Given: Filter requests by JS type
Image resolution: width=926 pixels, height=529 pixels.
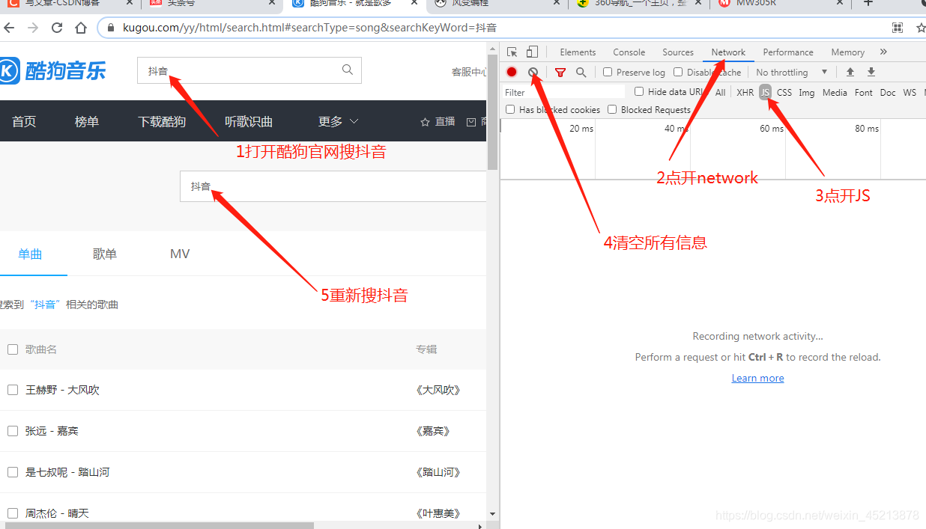Looking at the screenshot, I should [x=765, y=92].
